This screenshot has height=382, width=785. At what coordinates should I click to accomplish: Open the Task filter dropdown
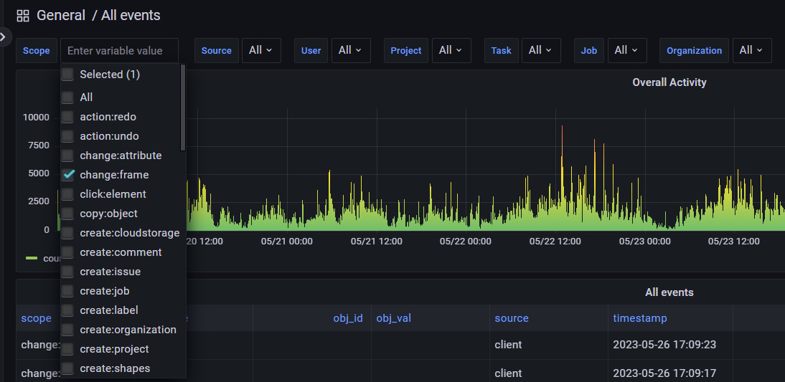click(x=540, y=50)
